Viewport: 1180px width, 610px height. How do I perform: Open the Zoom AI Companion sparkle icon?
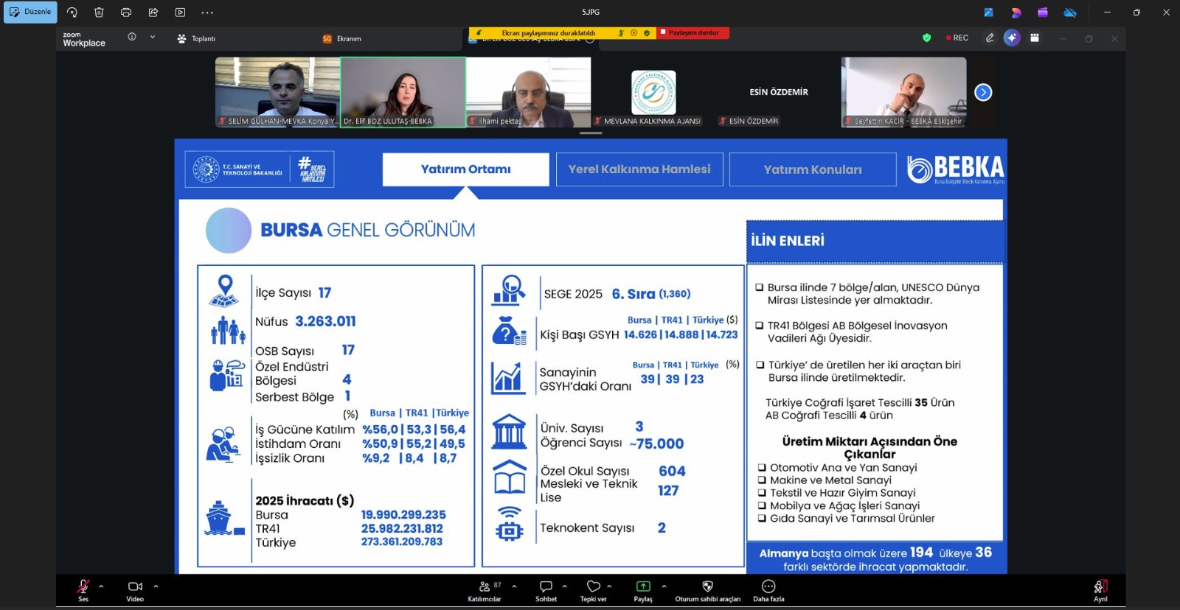[1012, 38]
